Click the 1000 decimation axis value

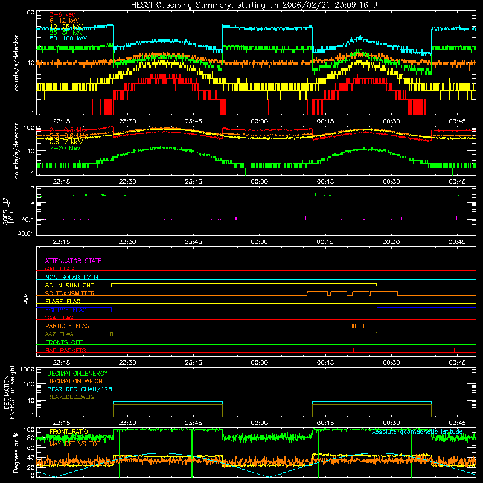tap(27, 369)
